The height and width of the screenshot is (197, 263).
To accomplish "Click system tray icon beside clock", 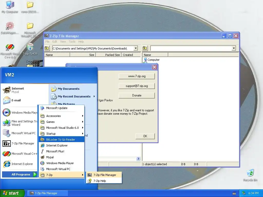I will [x=244, y=193].
